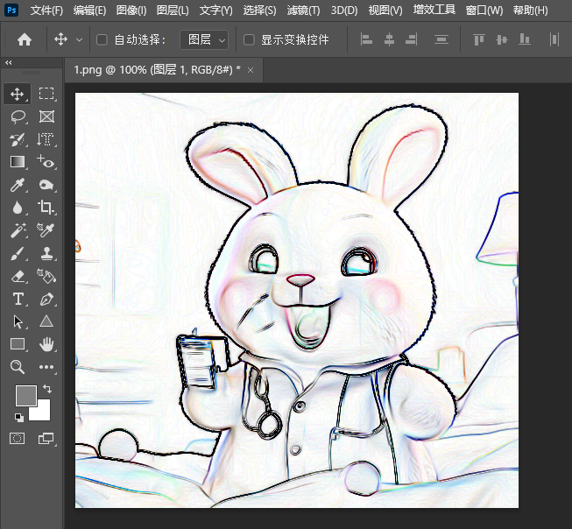Enable the 显示变换控件 checkbox
Viewport: 572px width, 529px height.
tap(249, 39)
